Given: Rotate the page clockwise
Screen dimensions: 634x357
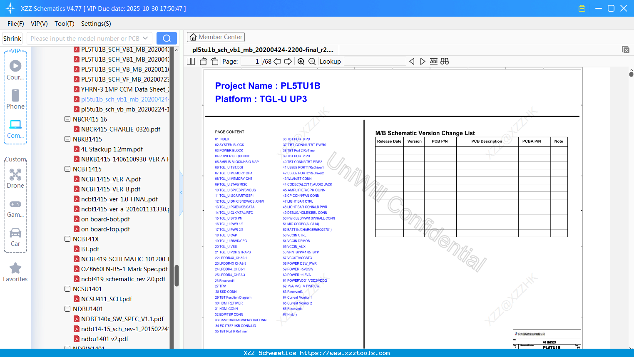Looking at the screenshot, I should pos(214,62).
